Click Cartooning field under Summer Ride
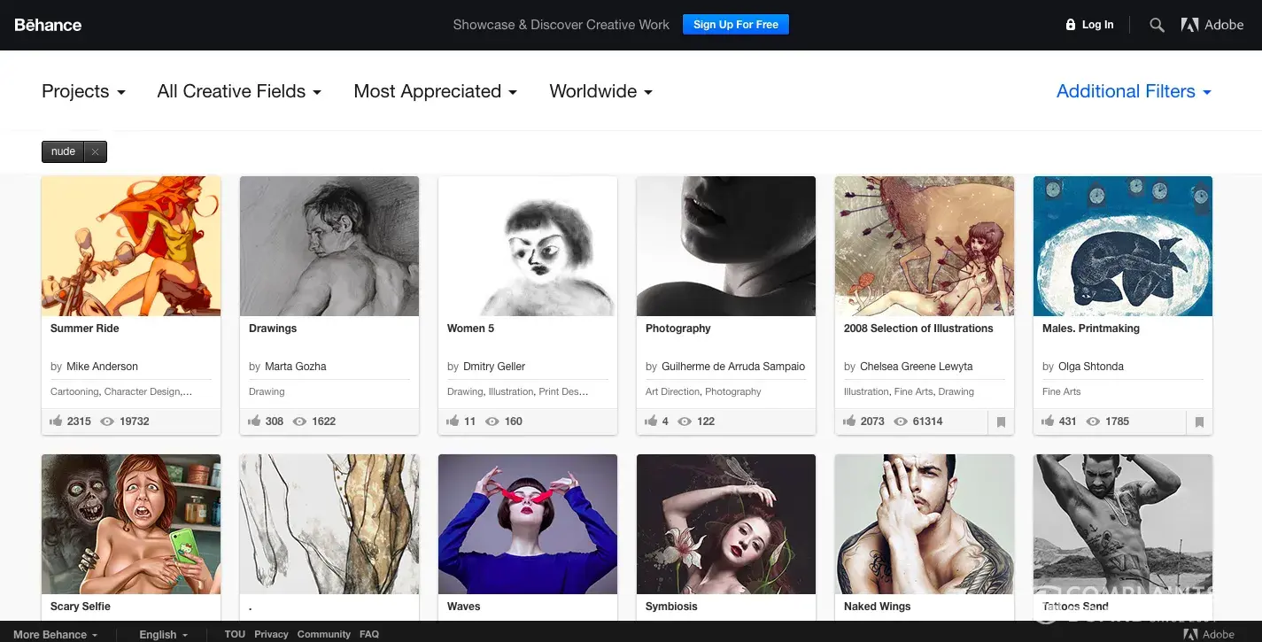The height and width of the screenshot is (642, 1262). click(x=74, y=391)
